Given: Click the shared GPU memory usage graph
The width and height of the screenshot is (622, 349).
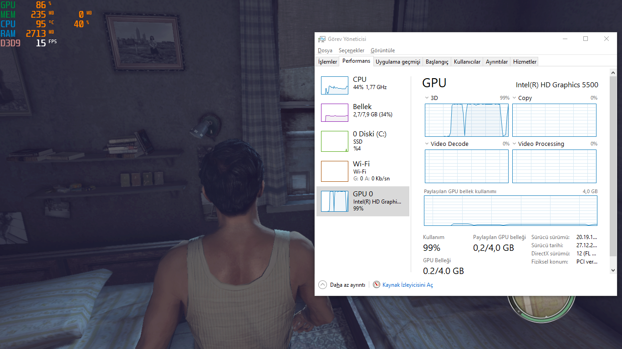Looking at the screenshot, I should click(x=510, y=211).
